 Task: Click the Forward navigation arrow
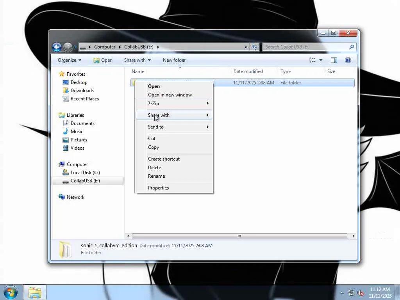[x=68, y=47]
